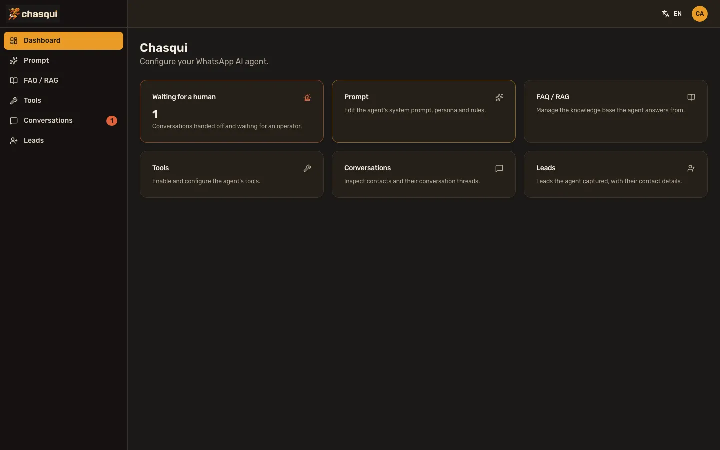
Task: Click the Leads person-plus icon in sidebar
Action: click(x=14, y=141)
